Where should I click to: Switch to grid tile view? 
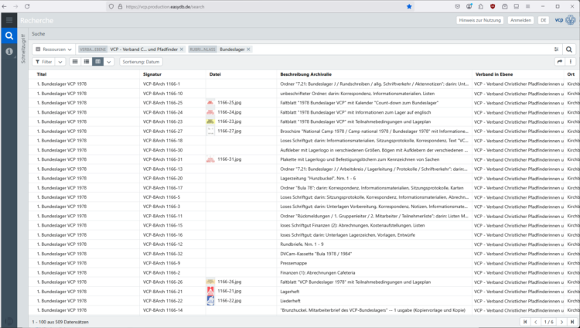coord(75,62)
